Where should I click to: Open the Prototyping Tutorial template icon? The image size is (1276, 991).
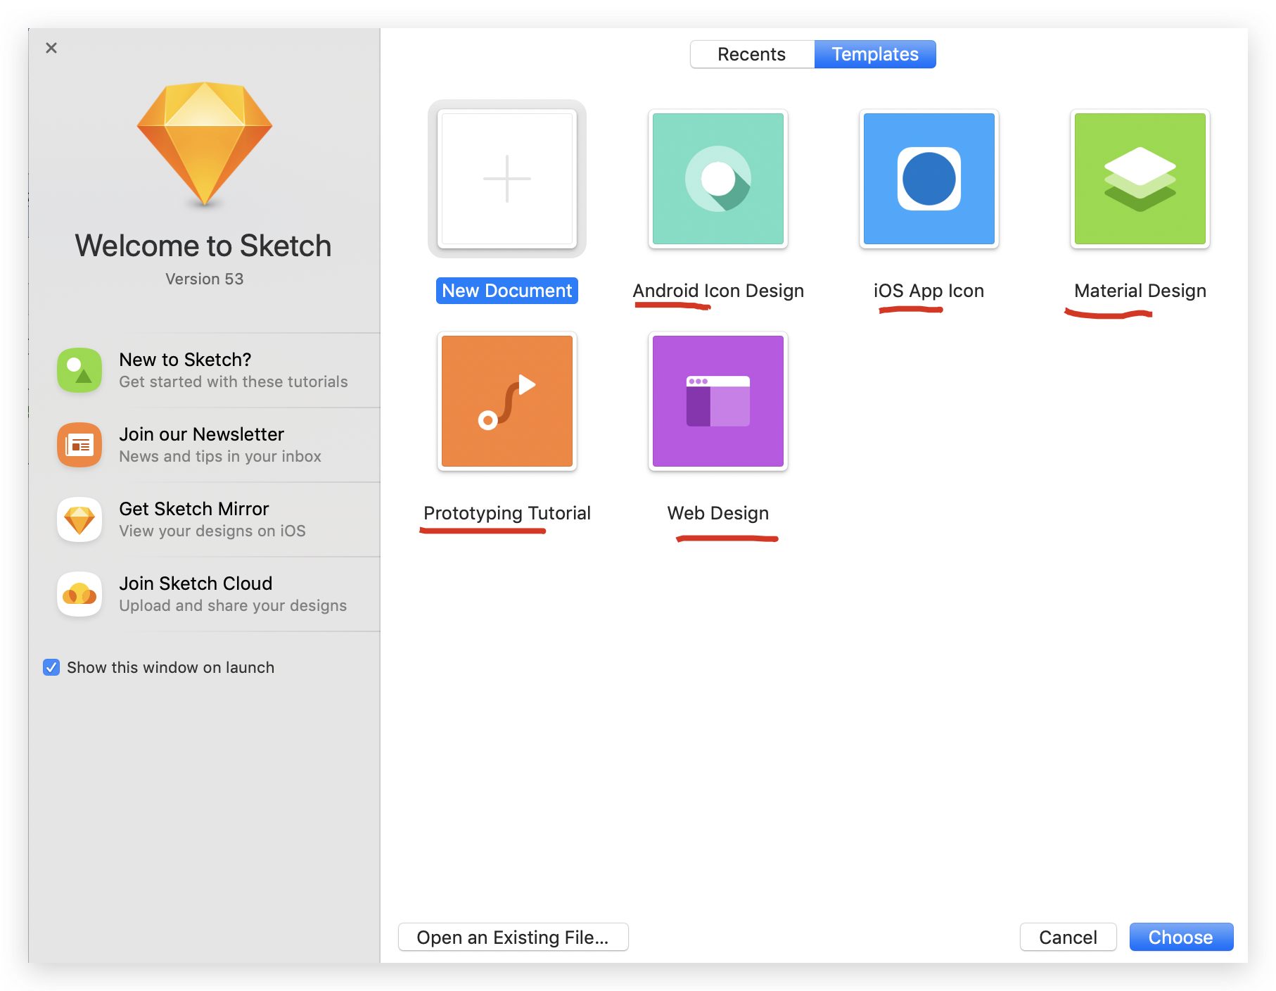coord(507,401)
